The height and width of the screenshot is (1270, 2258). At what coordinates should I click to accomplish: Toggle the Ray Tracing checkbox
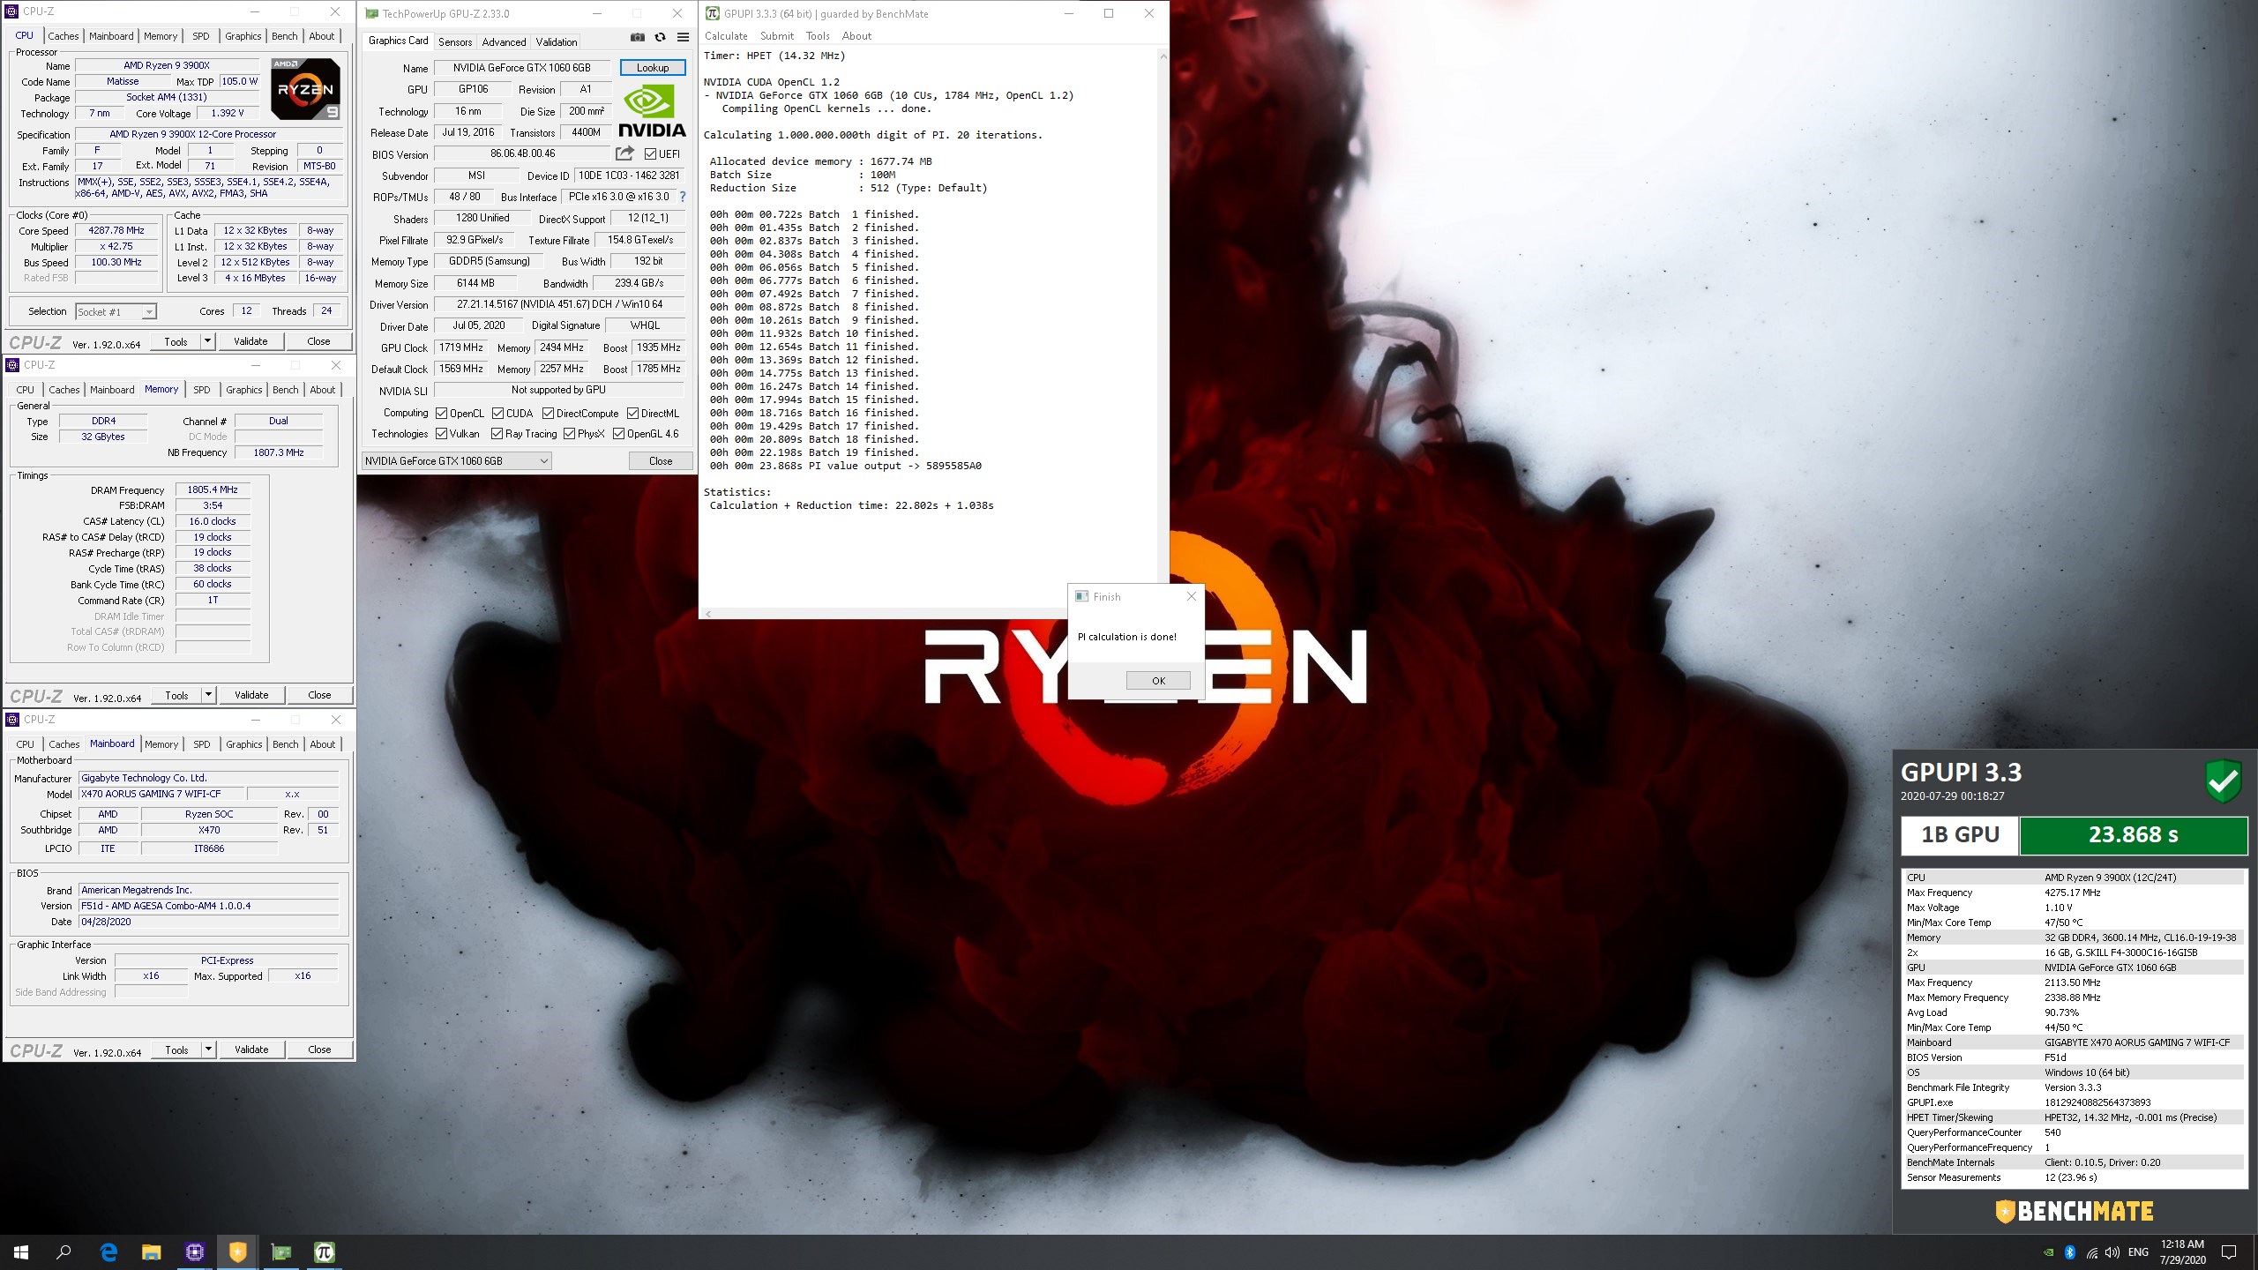pyautogui.click(x=497, y=433)
